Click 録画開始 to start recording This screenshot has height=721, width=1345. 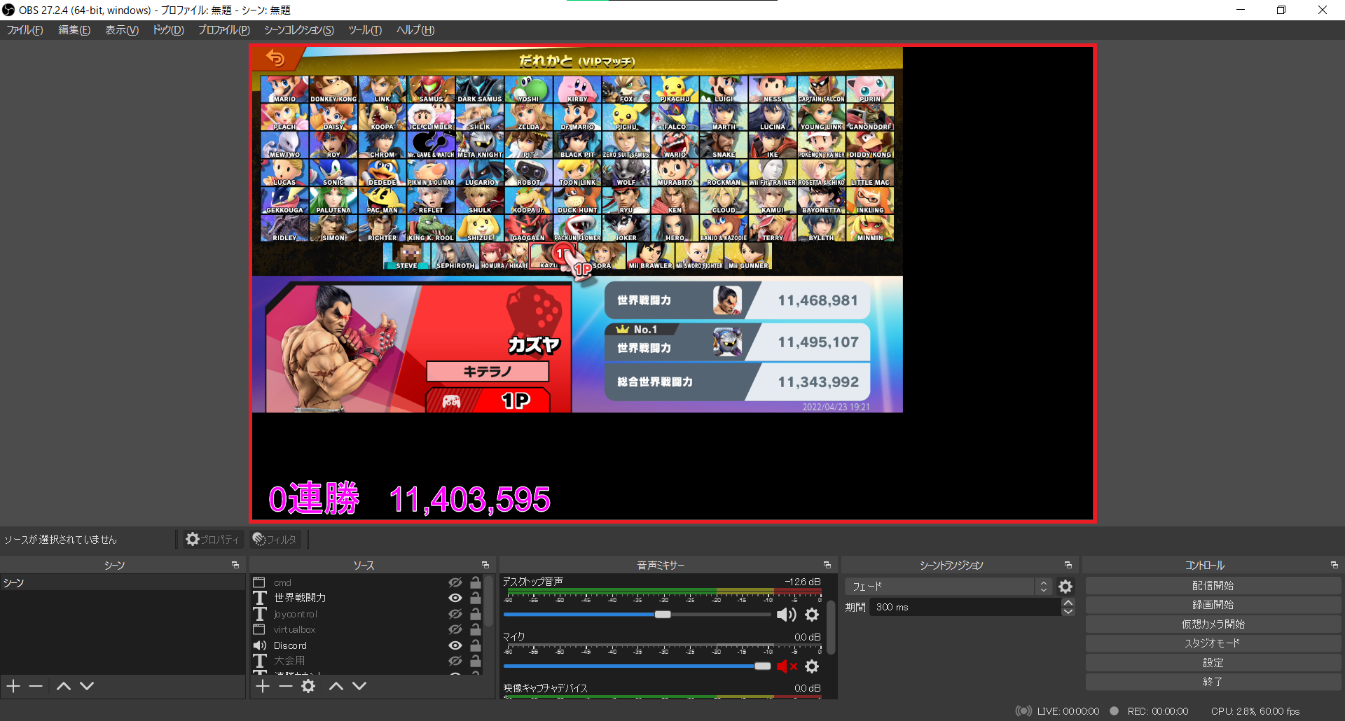(x=1213, y=605)
